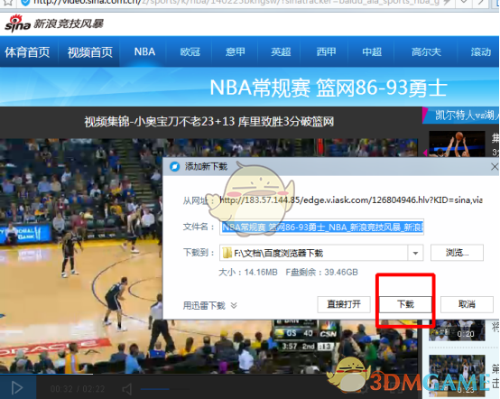
Task: Open the 欧冠 nav item
Action: (190, 51)
